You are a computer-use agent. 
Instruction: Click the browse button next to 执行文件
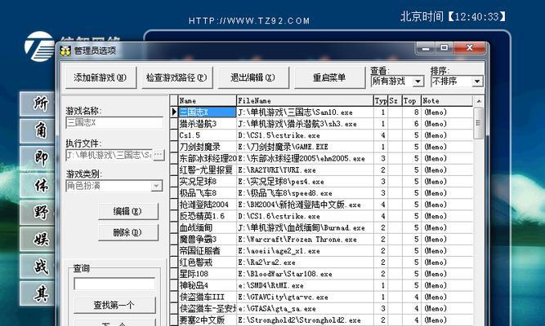[x=159, y=155]
